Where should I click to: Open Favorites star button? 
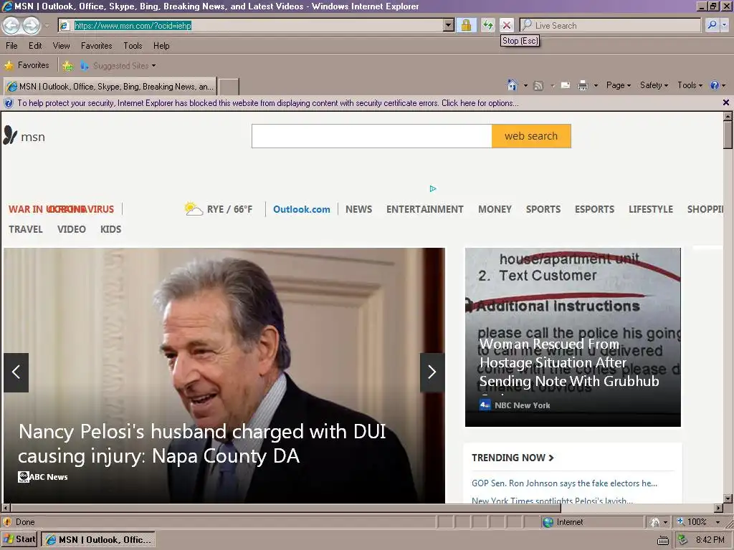(x=27, y=65)
